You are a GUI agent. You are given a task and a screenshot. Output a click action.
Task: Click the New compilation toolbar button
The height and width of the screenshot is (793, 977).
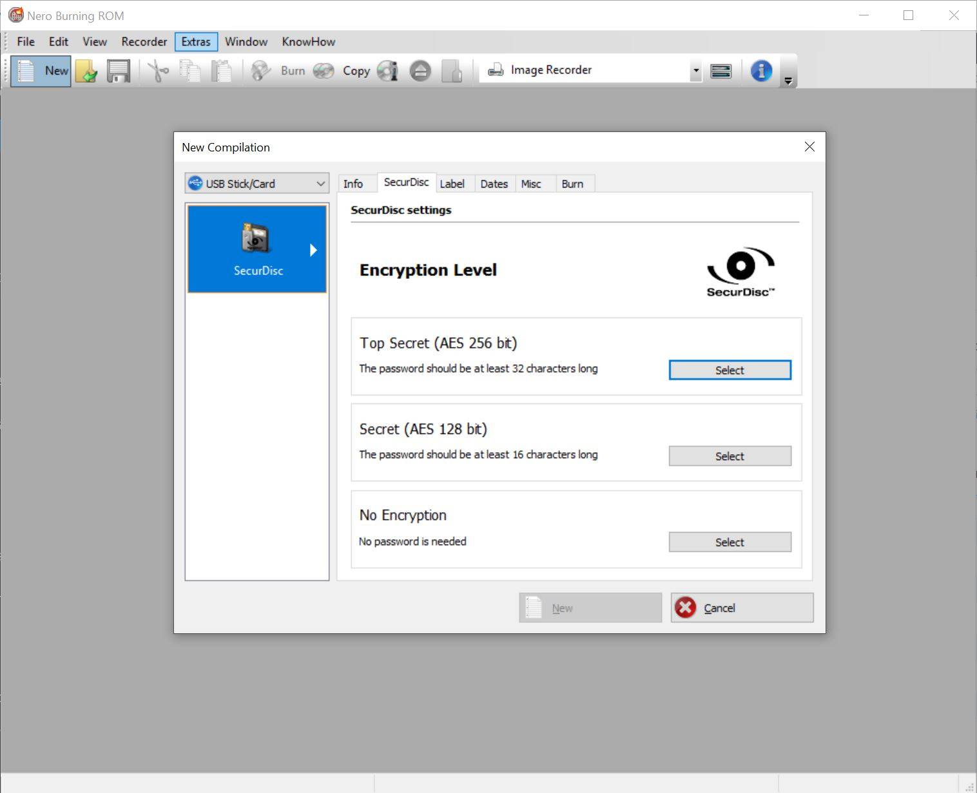[41, 71]
